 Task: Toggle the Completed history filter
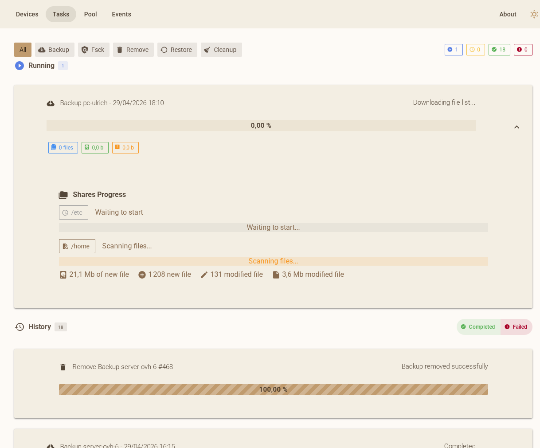(x=478, y=327)
